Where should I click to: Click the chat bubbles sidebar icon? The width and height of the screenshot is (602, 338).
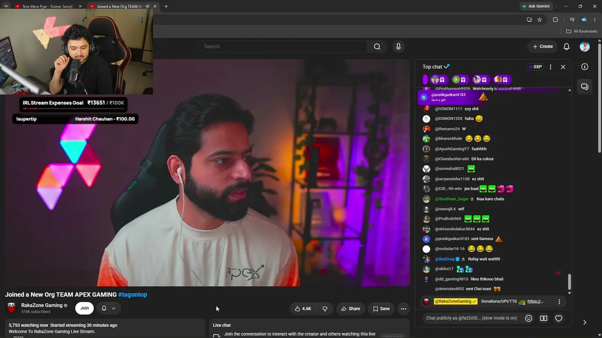point(585,87)
